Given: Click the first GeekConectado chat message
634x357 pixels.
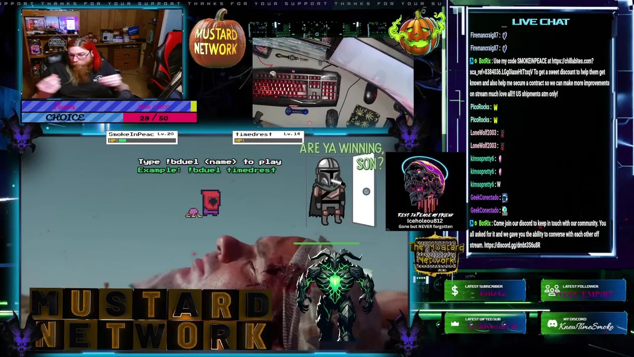Looking at the screenshot, I should (489, 197).
